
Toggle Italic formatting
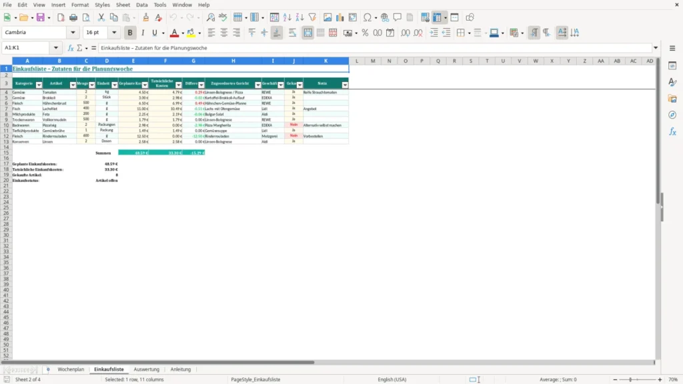point(143,33)
